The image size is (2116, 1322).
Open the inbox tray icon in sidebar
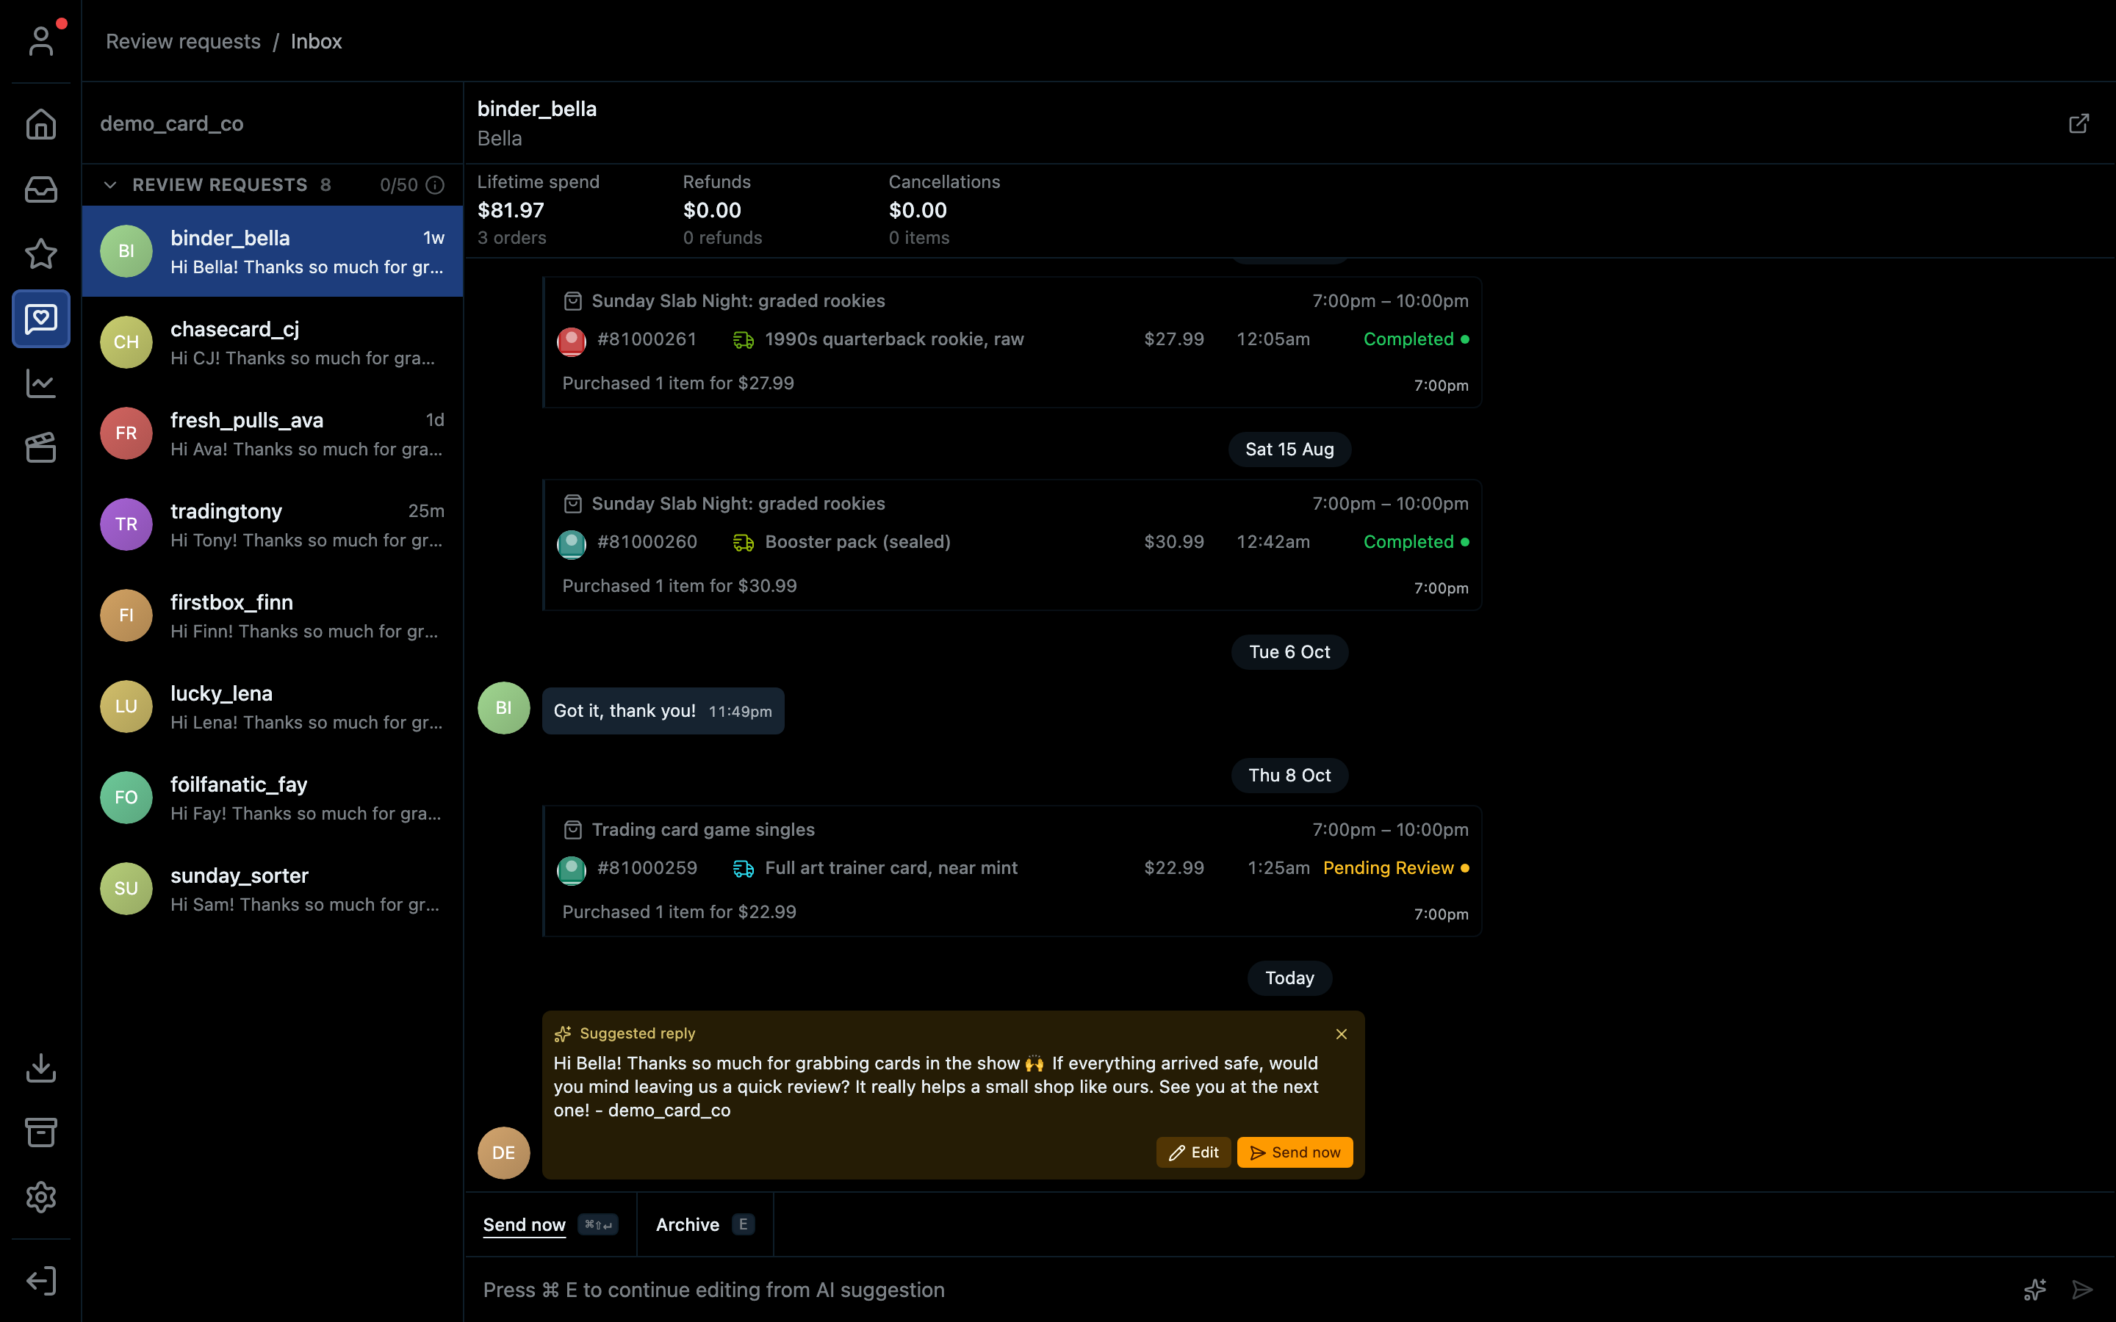[x=41, y=189]
